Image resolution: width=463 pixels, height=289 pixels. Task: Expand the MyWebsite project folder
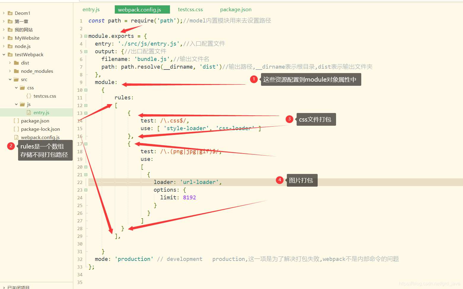[x=4, y=38]
